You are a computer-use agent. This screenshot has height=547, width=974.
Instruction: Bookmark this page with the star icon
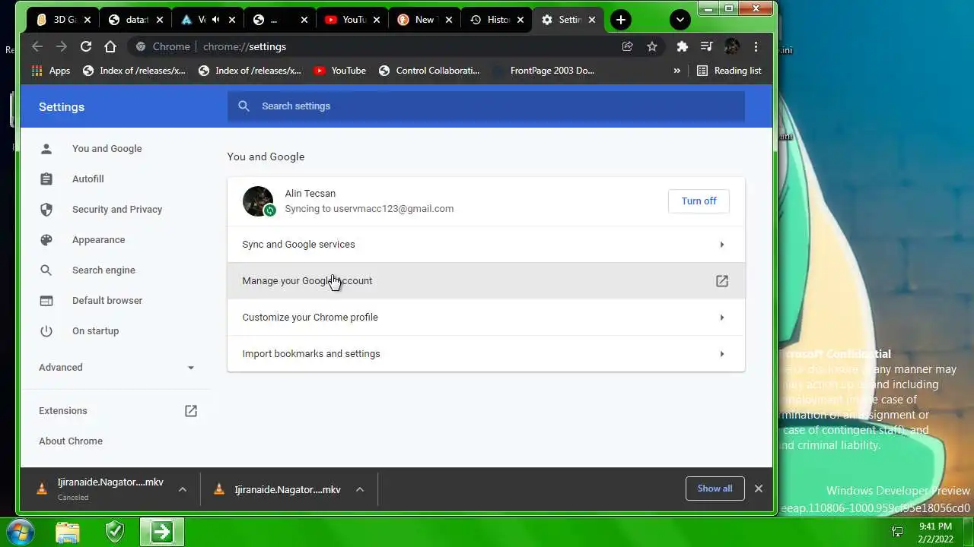(652, 46)
